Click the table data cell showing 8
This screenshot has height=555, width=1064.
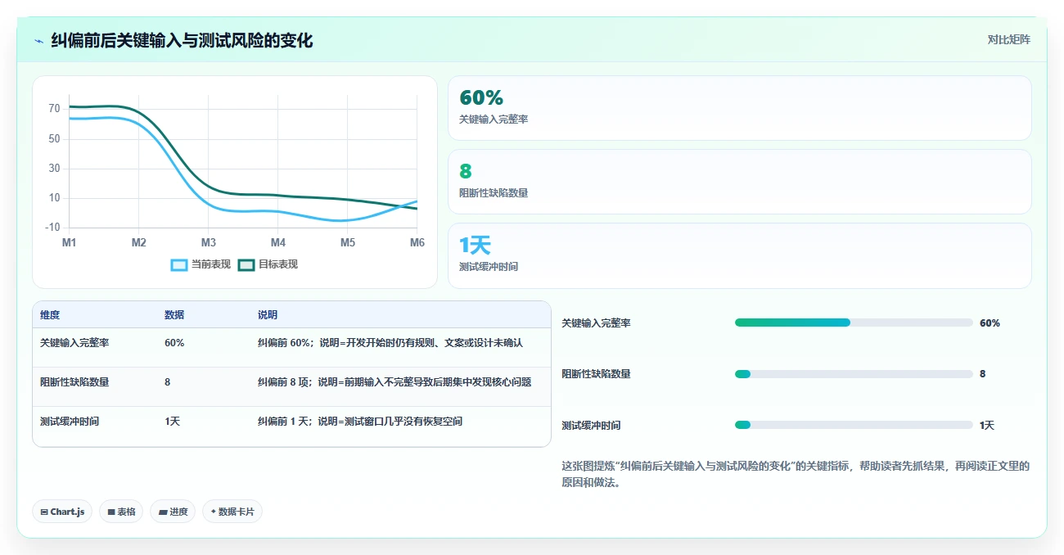point(168,382)
